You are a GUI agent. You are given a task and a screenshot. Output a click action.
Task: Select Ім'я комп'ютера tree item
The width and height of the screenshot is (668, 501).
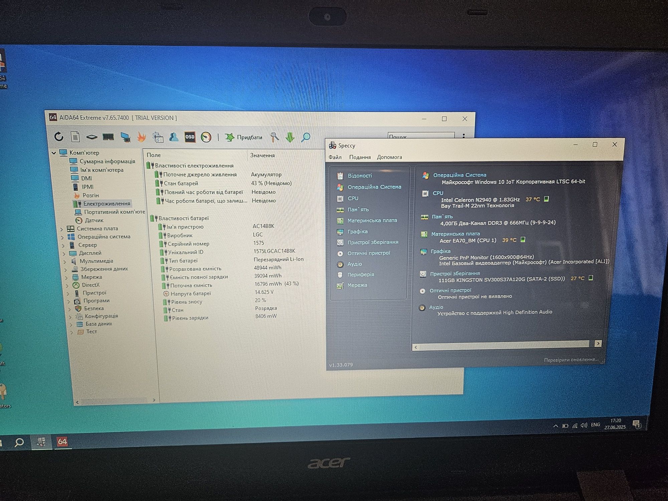pyautogui.click(x=102, y=170)
